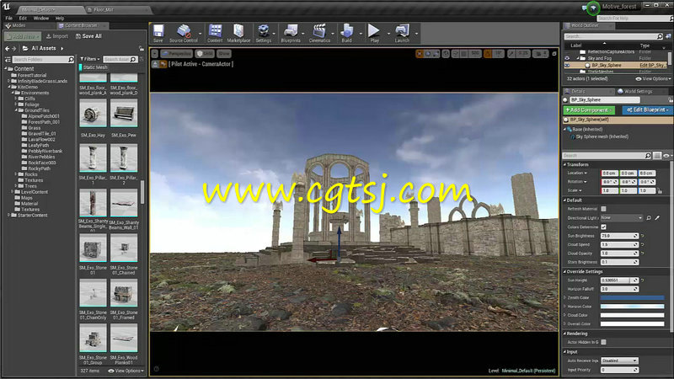Open the Cloud Color swatch
Viewport: 674px width, 379px height.
tap(632, 315)
